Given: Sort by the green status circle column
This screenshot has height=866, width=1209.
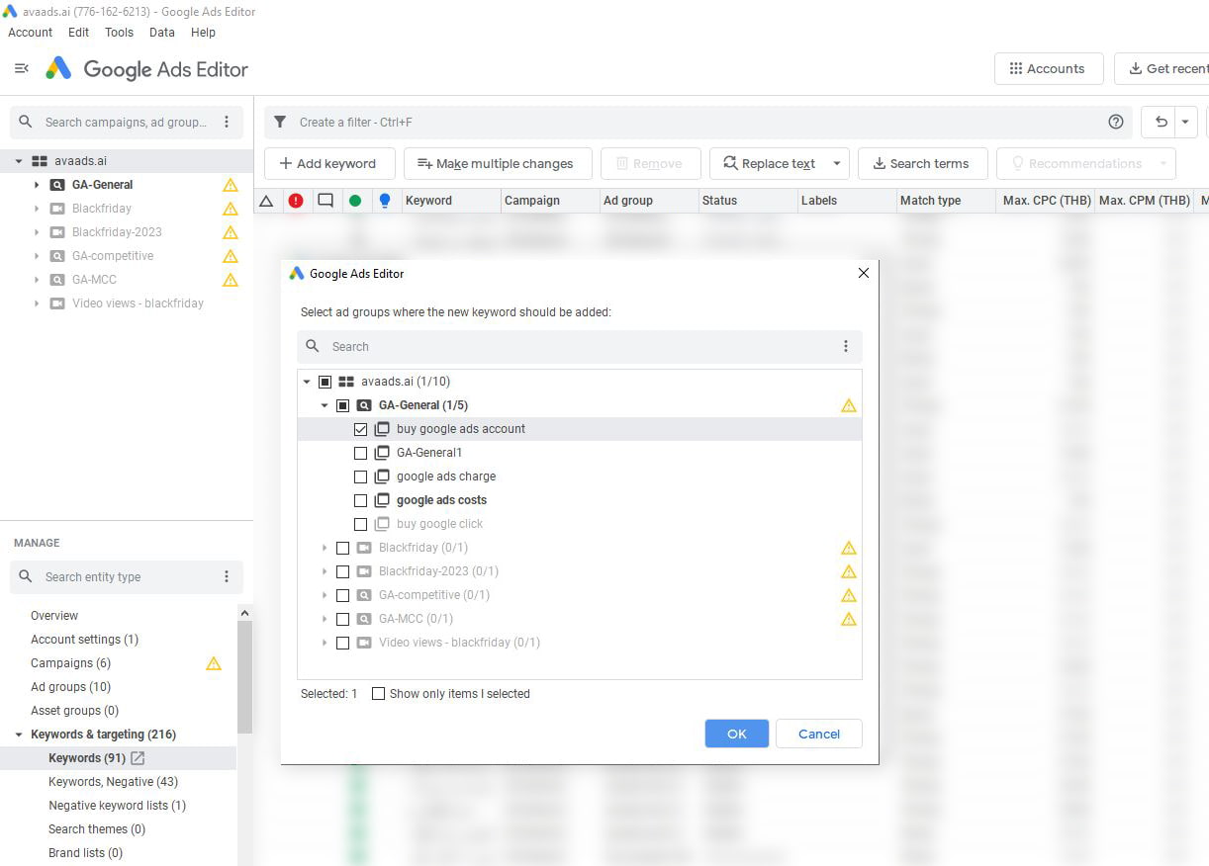Looking at the screenshot, I should click(355, 201).
